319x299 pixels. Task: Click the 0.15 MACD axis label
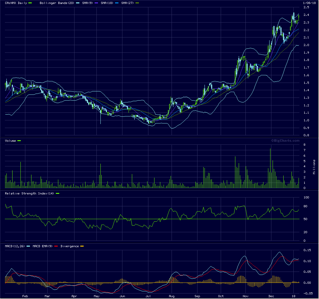307,250
